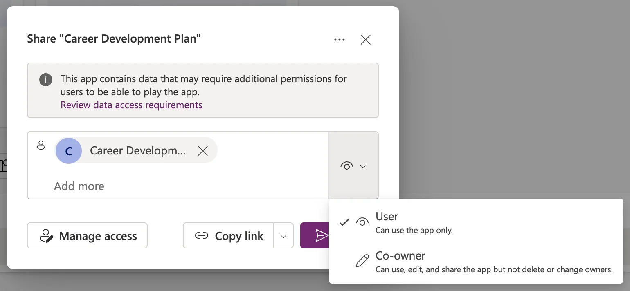Select the User permission option

click(476, 222)
